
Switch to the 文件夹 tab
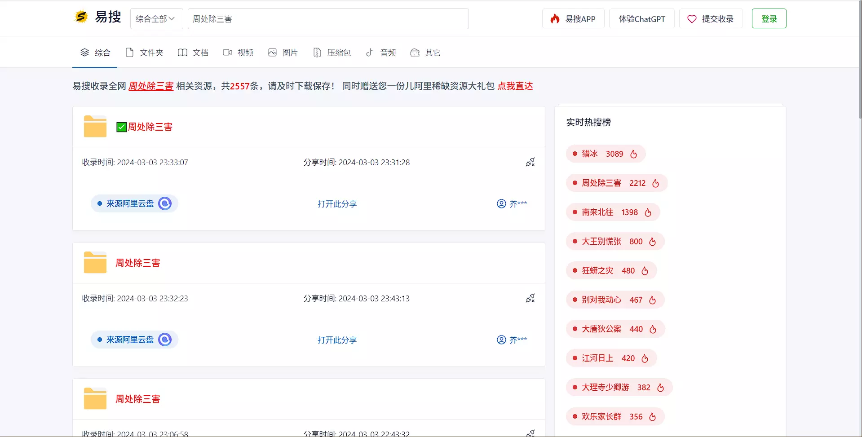point(144,53)
